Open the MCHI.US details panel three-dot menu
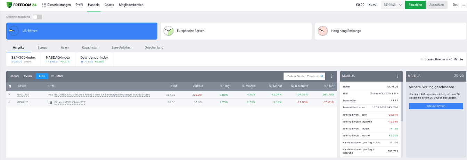The image size is (467, 160). click(x=397, y=76)
